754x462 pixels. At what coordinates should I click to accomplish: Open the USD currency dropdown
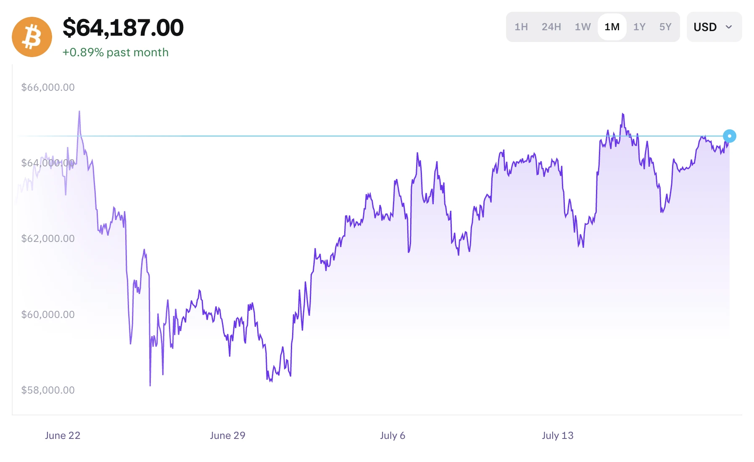tap(714, 27)
